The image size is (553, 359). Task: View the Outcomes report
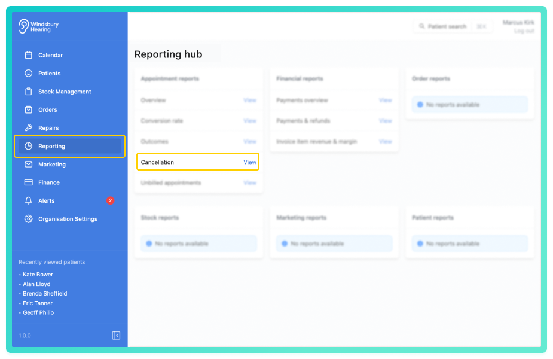[x=250, y=142]
